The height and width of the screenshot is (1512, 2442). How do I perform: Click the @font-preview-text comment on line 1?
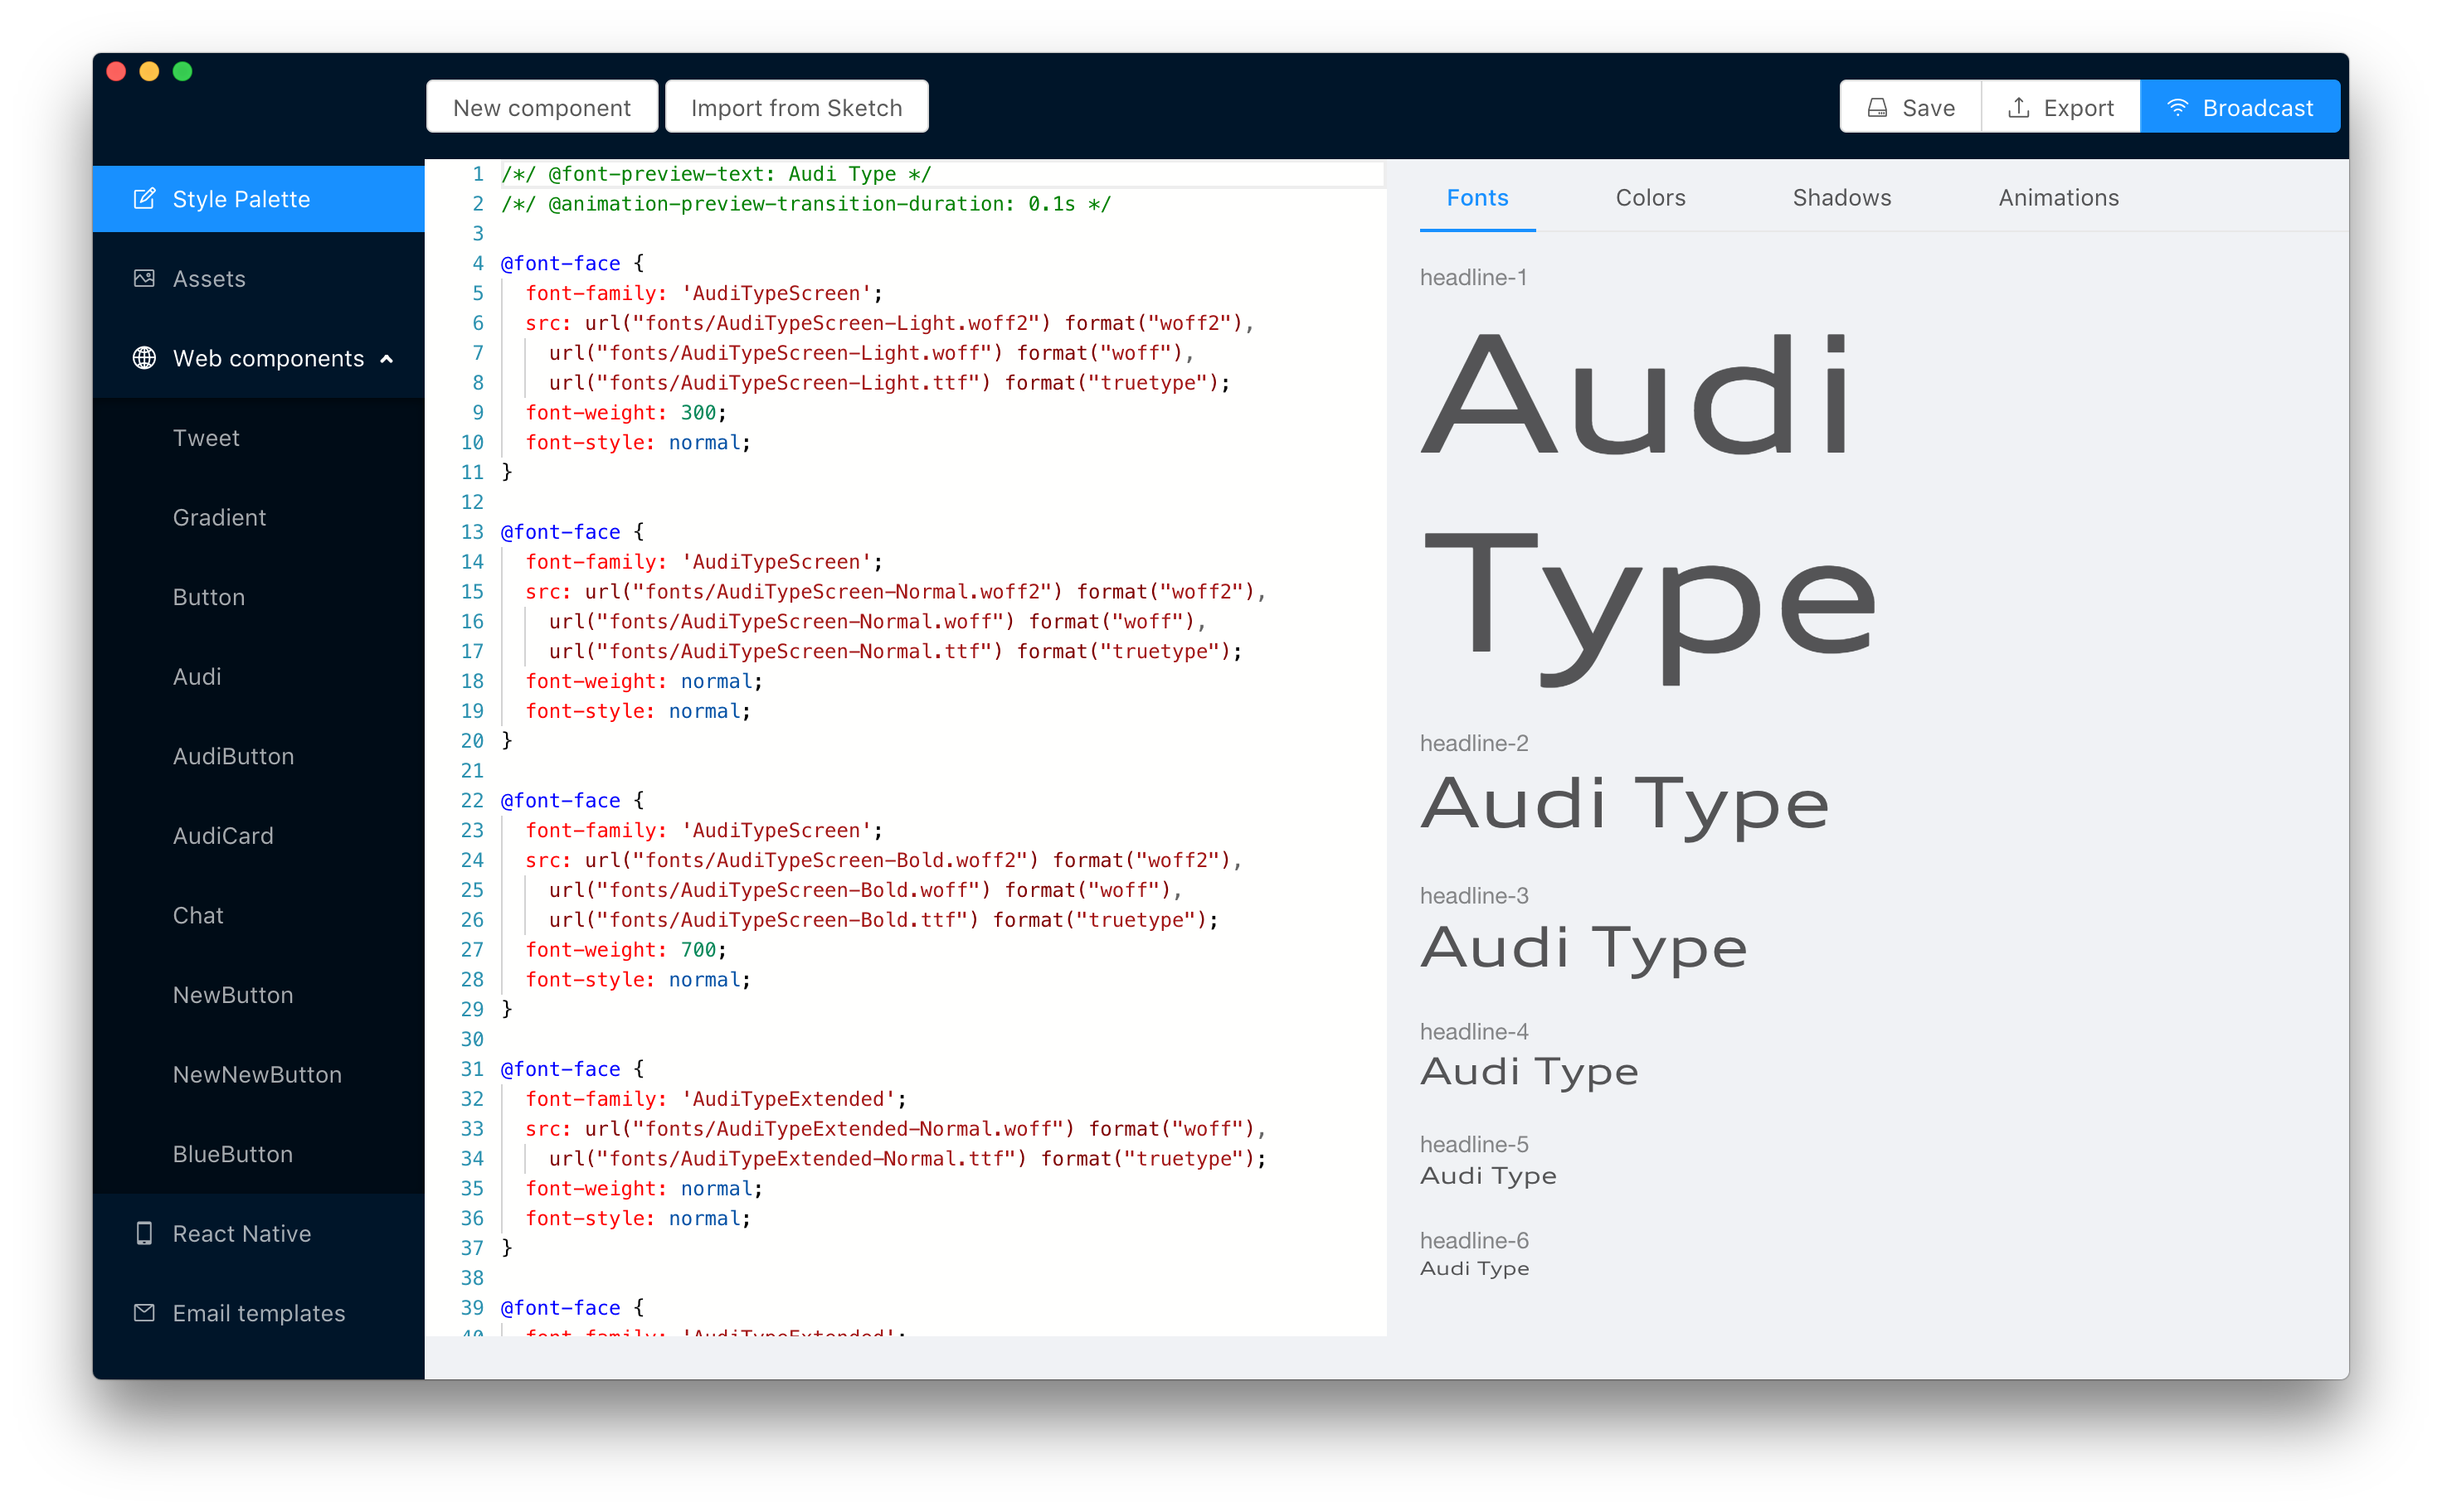(717, 174)
